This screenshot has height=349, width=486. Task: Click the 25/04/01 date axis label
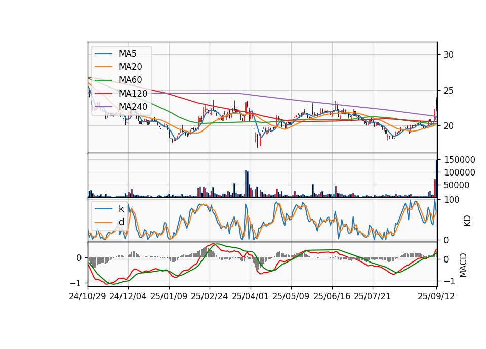pyautogui.click(x=250, y=296)
